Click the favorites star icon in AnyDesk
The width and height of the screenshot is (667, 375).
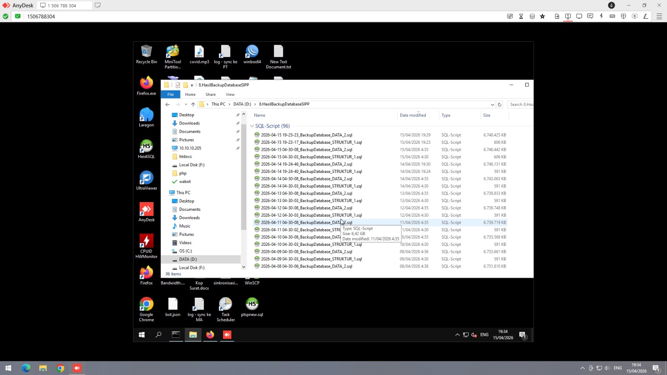[x=542, y=16]
